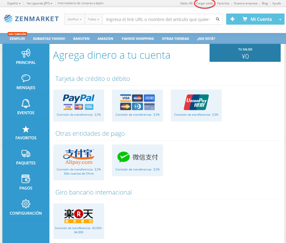
Task: Go to the Amazon tab
Action: 105,38
